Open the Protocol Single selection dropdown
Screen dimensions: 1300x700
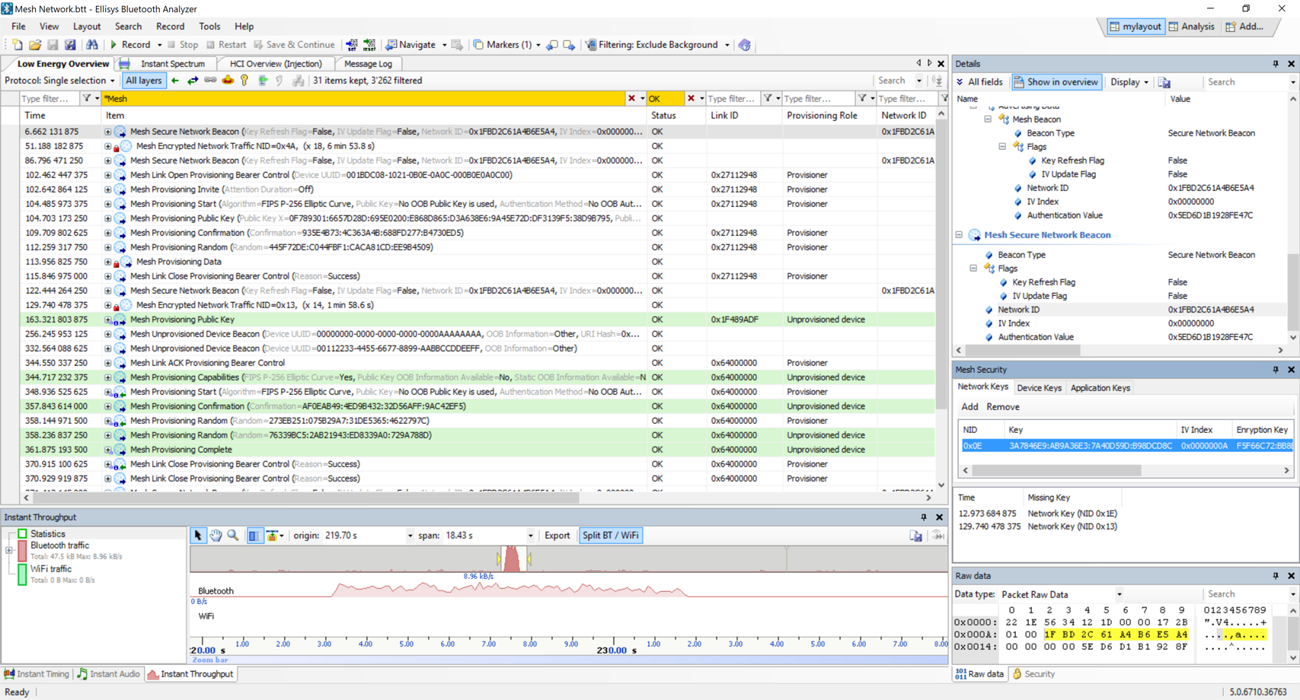click(x=60, y=81)
